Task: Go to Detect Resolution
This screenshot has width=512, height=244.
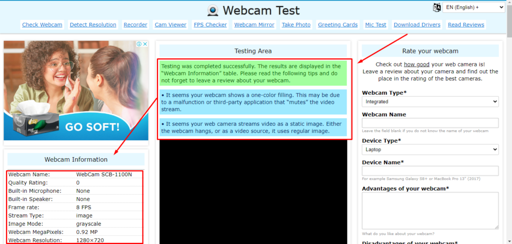Action: (x=93, y=25)
